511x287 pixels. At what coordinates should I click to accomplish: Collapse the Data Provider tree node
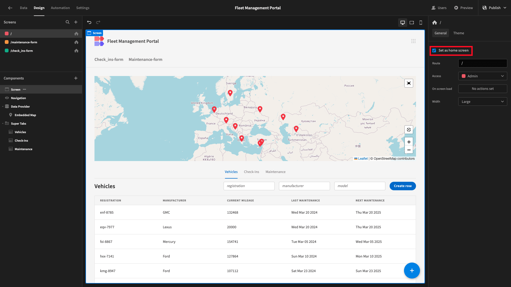(3, 107)
